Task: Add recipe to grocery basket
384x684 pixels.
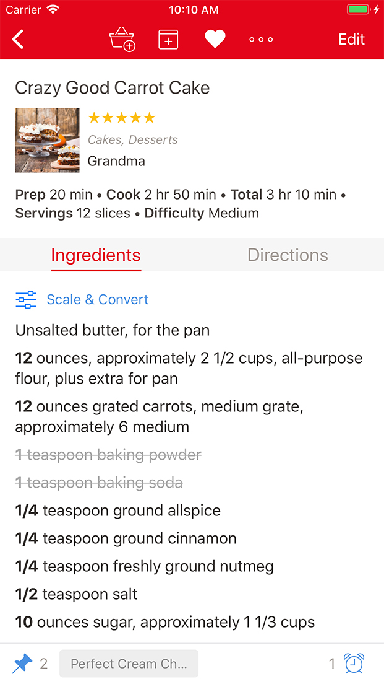Action: pyautogui.click(x=122, y=39)
